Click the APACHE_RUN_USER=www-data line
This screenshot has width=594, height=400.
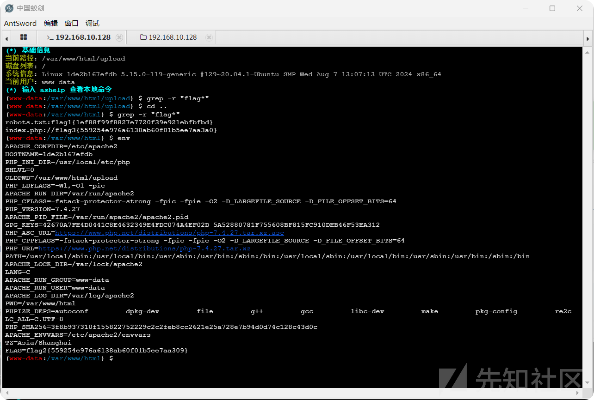click(55, 288)
